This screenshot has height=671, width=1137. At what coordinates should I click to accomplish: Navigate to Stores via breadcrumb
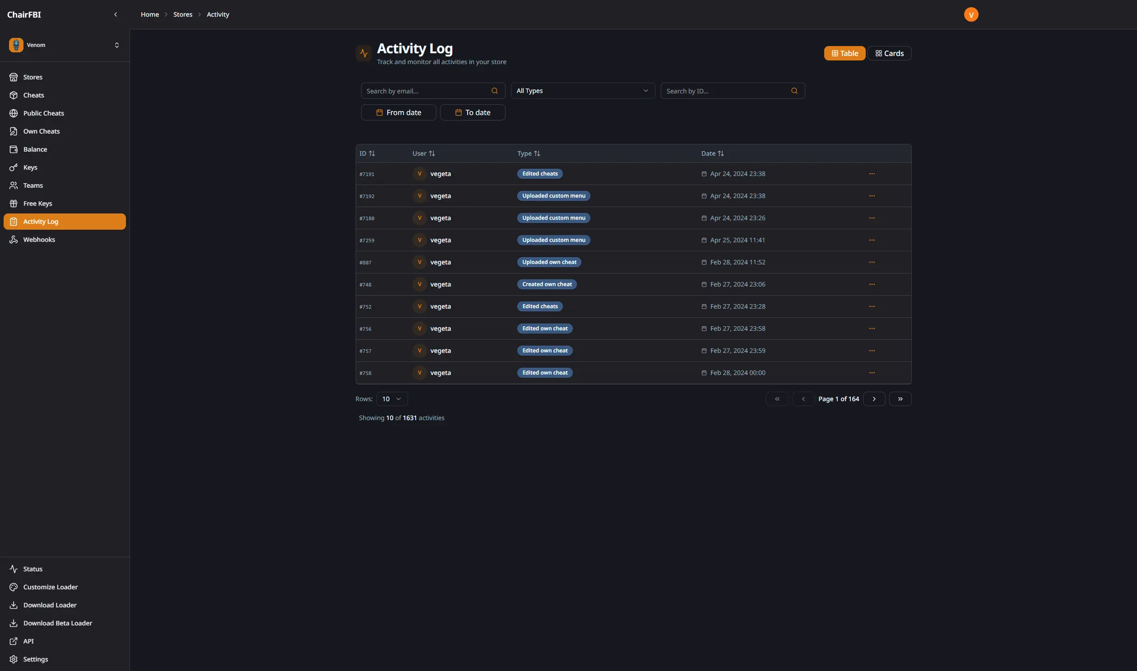(183, 14)
